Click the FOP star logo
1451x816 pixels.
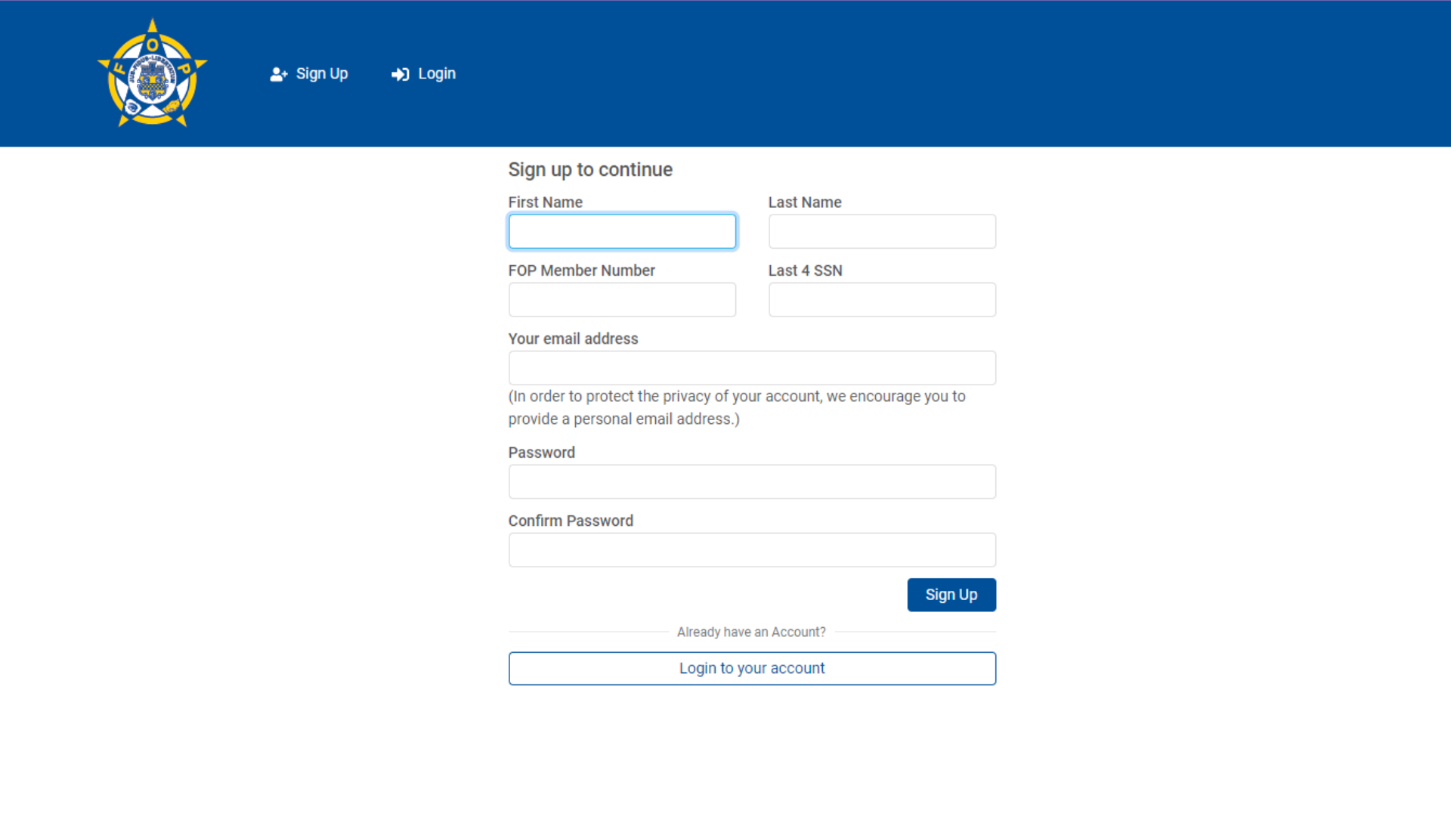[153, 73]
